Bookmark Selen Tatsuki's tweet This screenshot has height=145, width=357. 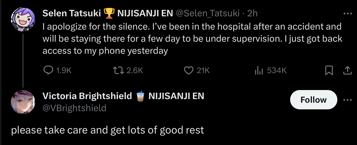(x=329, y=71)
